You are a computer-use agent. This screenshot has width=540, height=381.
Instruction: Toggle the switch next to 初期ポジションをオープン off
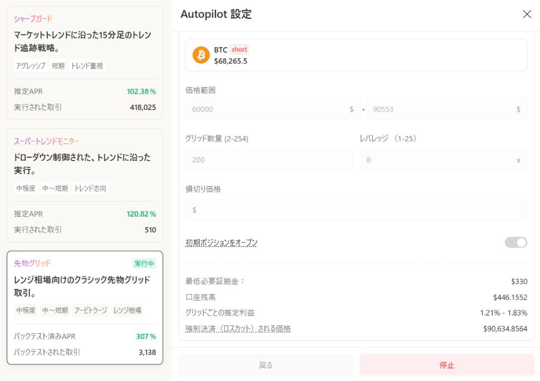coord(516,242)
